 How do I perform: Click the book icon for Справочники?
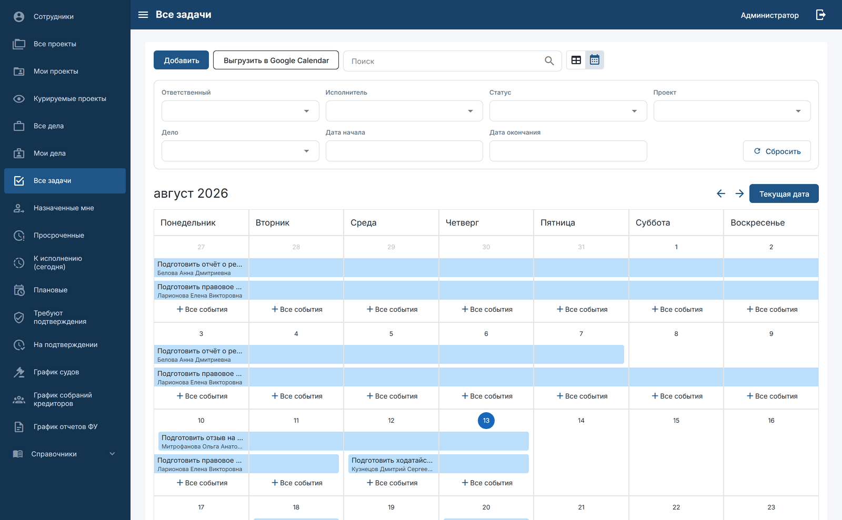pos(18,454)
